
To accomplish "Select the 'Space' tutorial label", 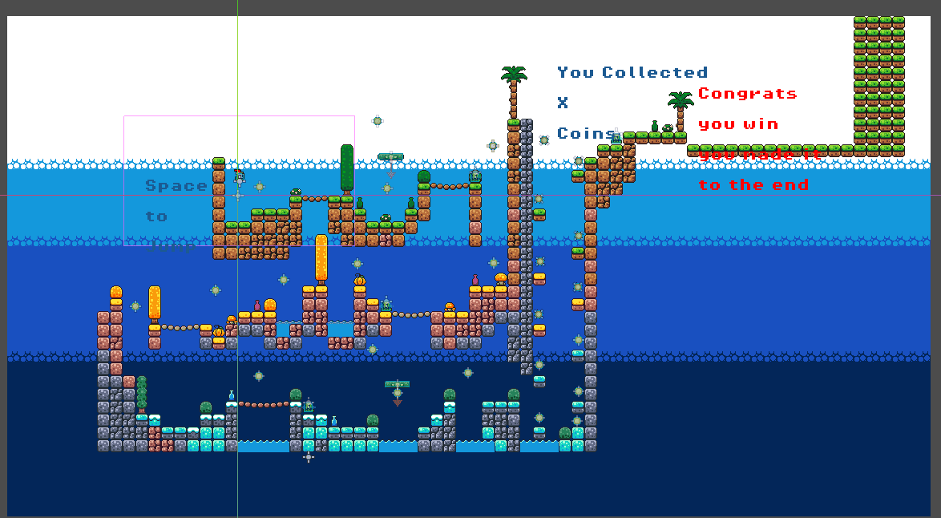I will (176, 186).
